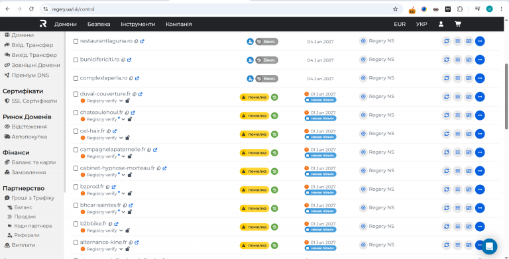This screenshot has height=259, width=509.
Task: Toggle the Викл. switch for bunicifericiti.ro
Action: (x=267, y=60)
